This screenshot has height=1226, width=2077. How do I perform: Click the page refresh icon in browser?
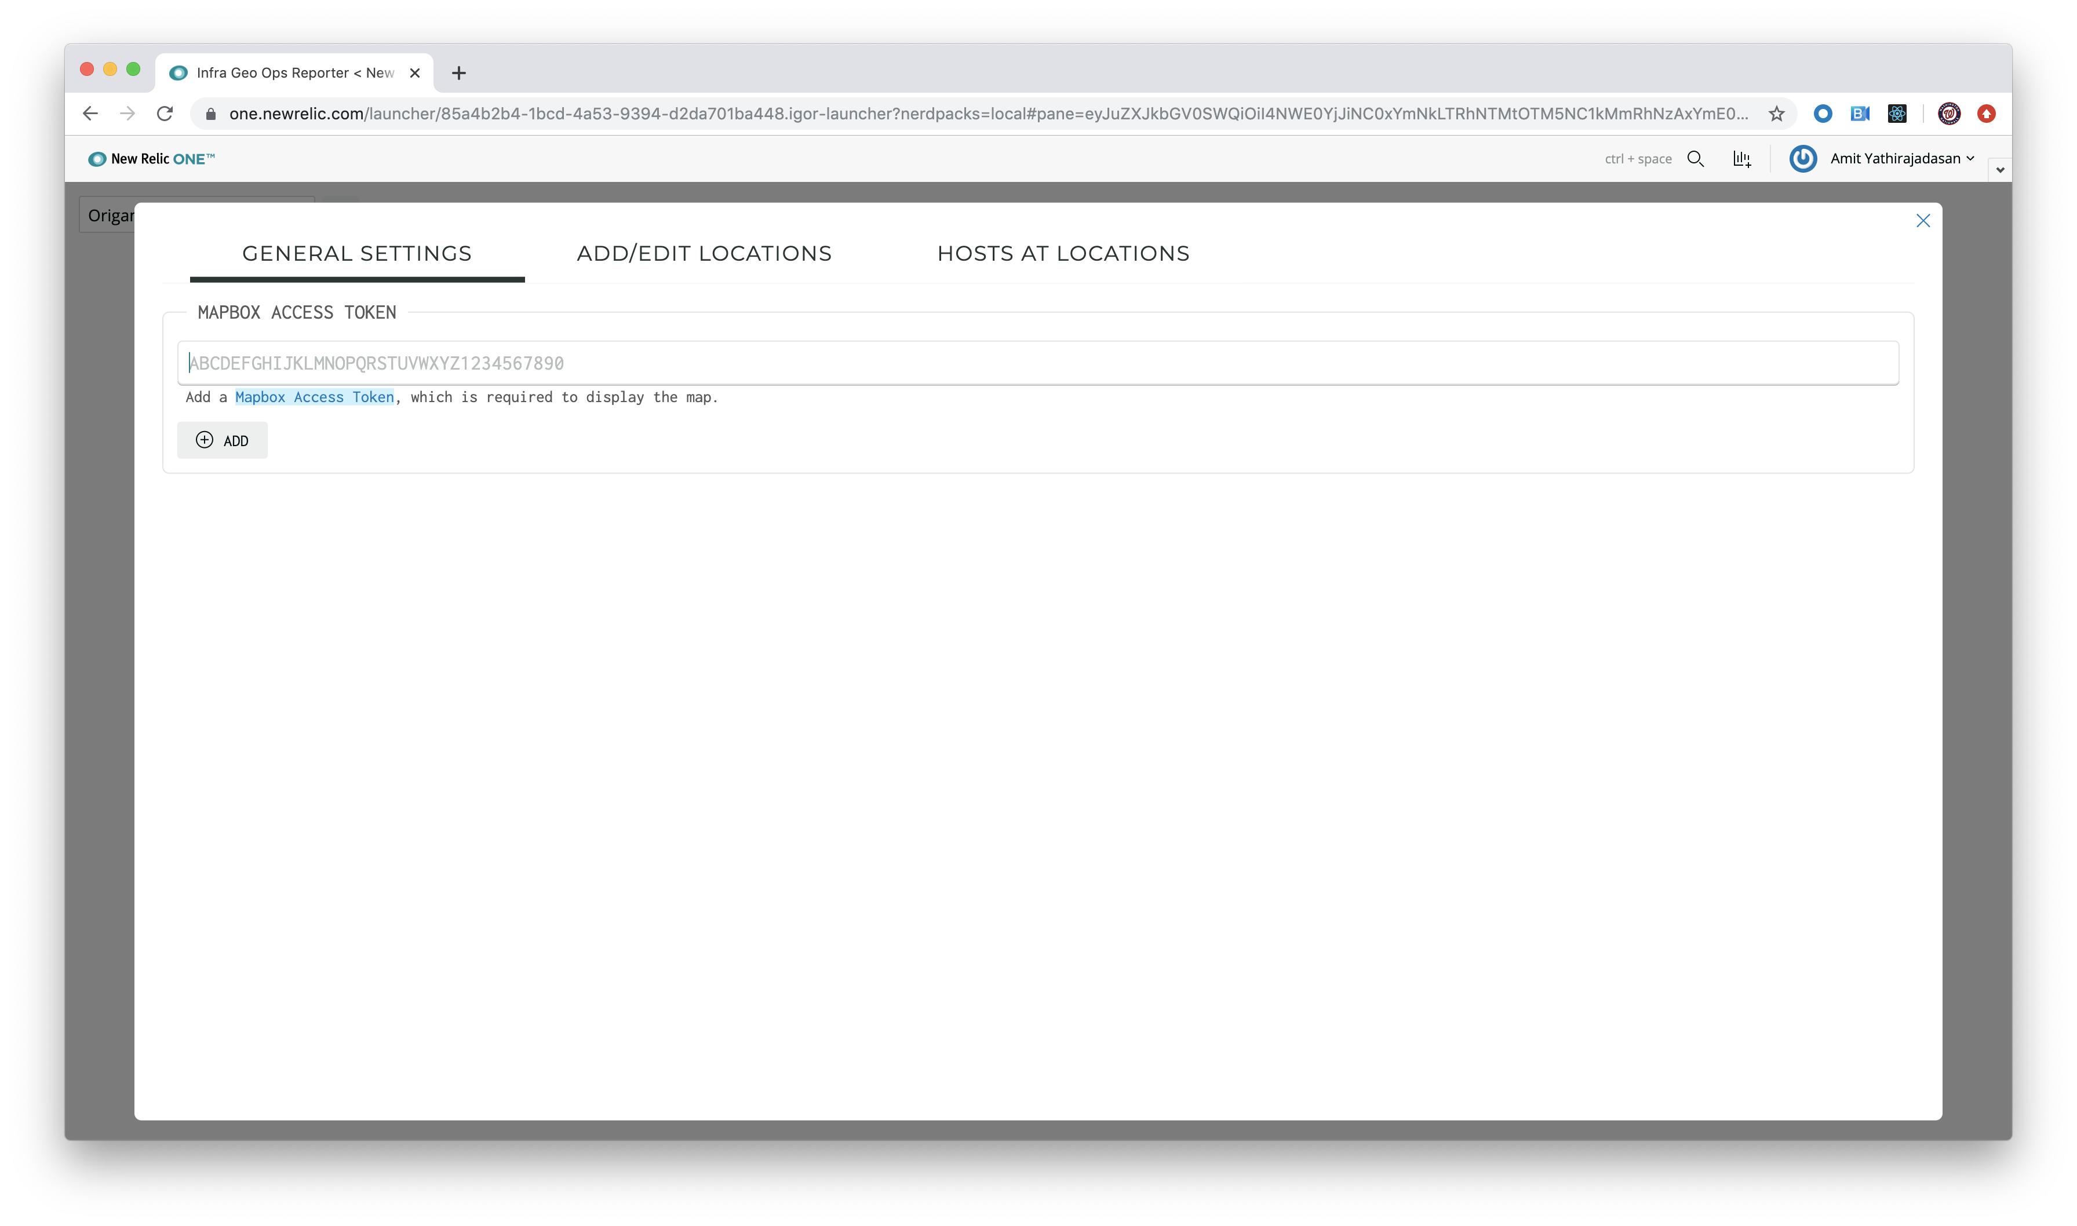[166, 114]
